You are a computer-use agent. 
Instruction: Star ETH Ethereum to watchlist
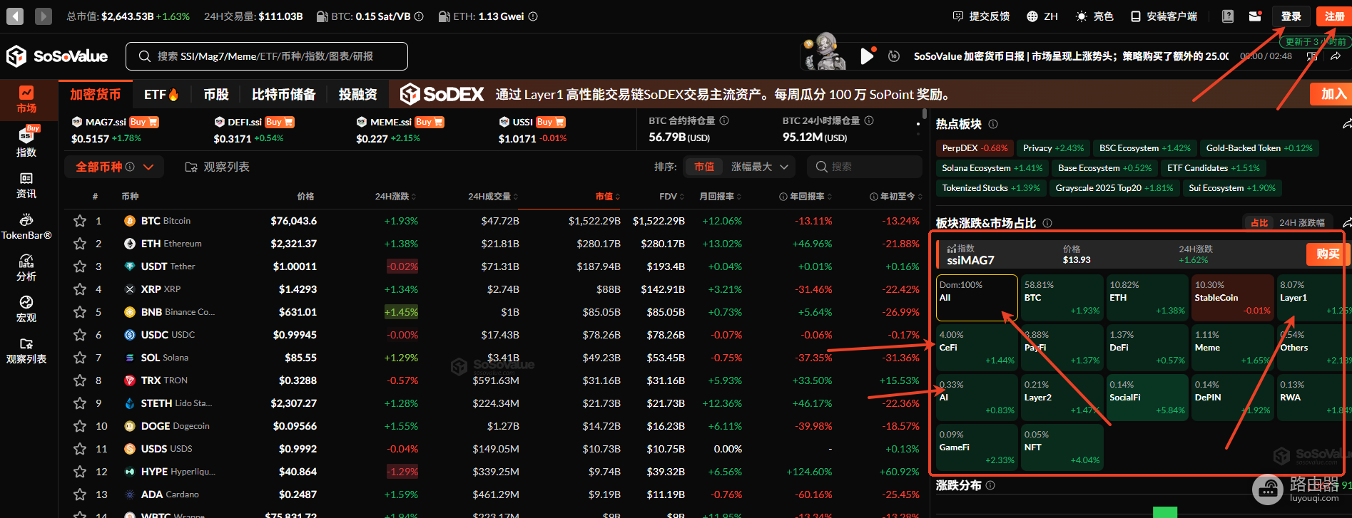coord(80,244)
